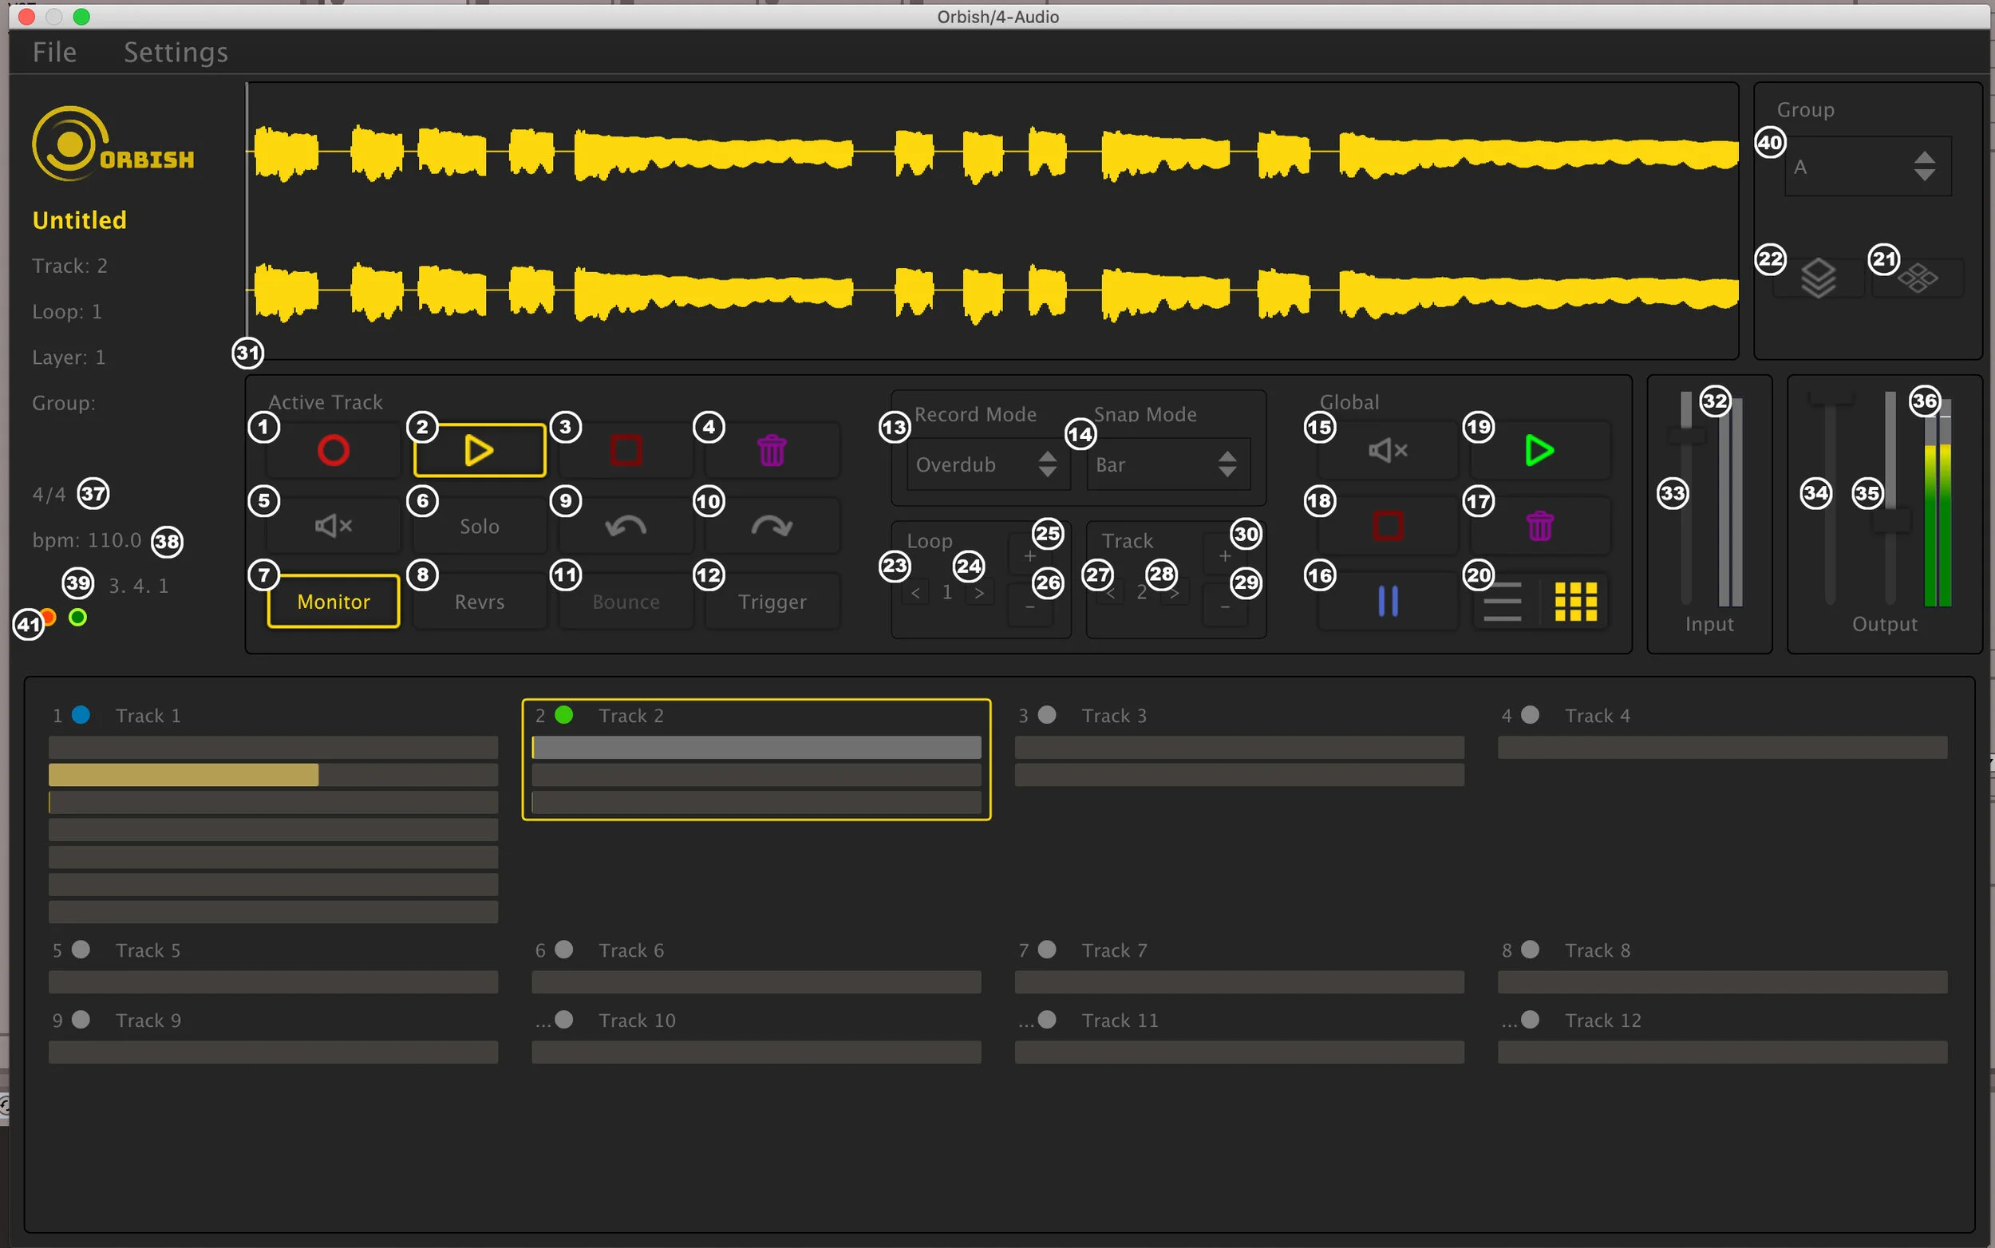Select previous track with left arrow
The image size is (1995, 1248).
tap(1111, 593)
